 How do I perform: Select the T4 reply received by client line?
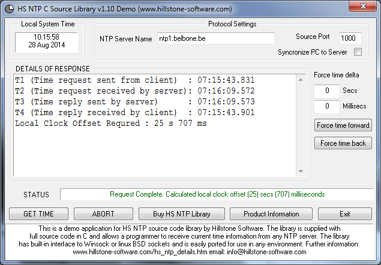click(x=135, y=113)
